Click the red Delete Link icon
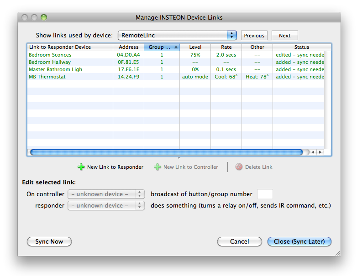Image resolution: width=357 pixels, height=276 pixels. point(239,167)
